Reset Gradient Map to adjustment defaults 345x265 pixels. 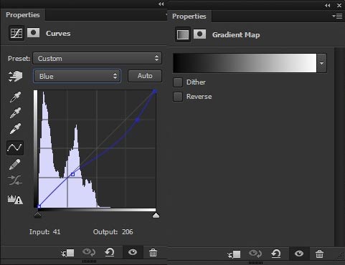(276, 254)
